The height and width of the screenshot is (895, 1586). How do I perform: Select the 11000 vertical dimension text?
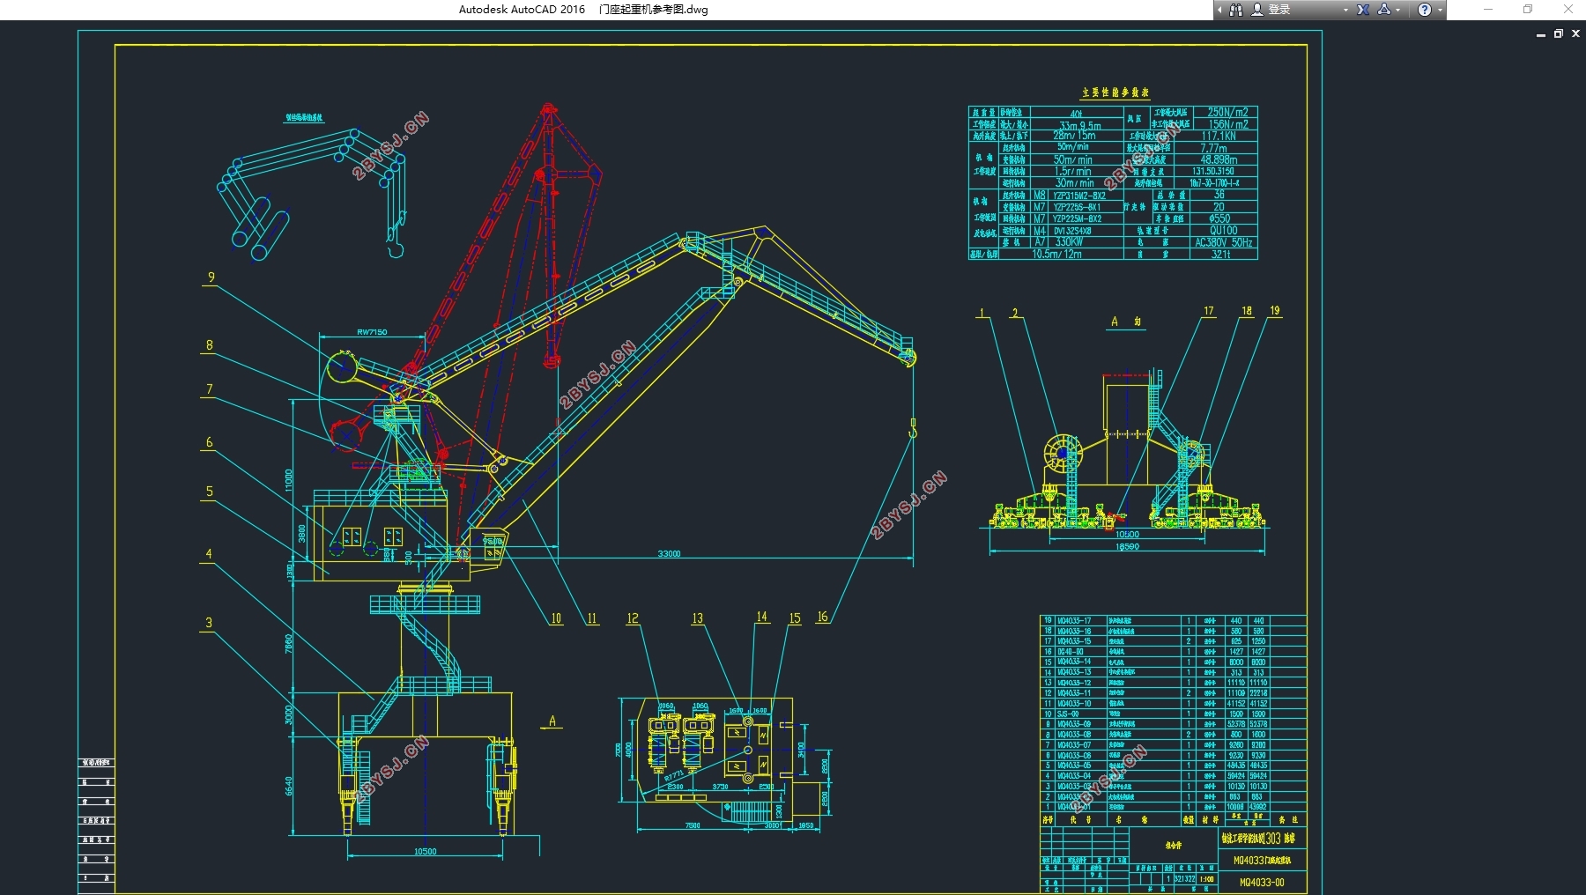[288, 481]
